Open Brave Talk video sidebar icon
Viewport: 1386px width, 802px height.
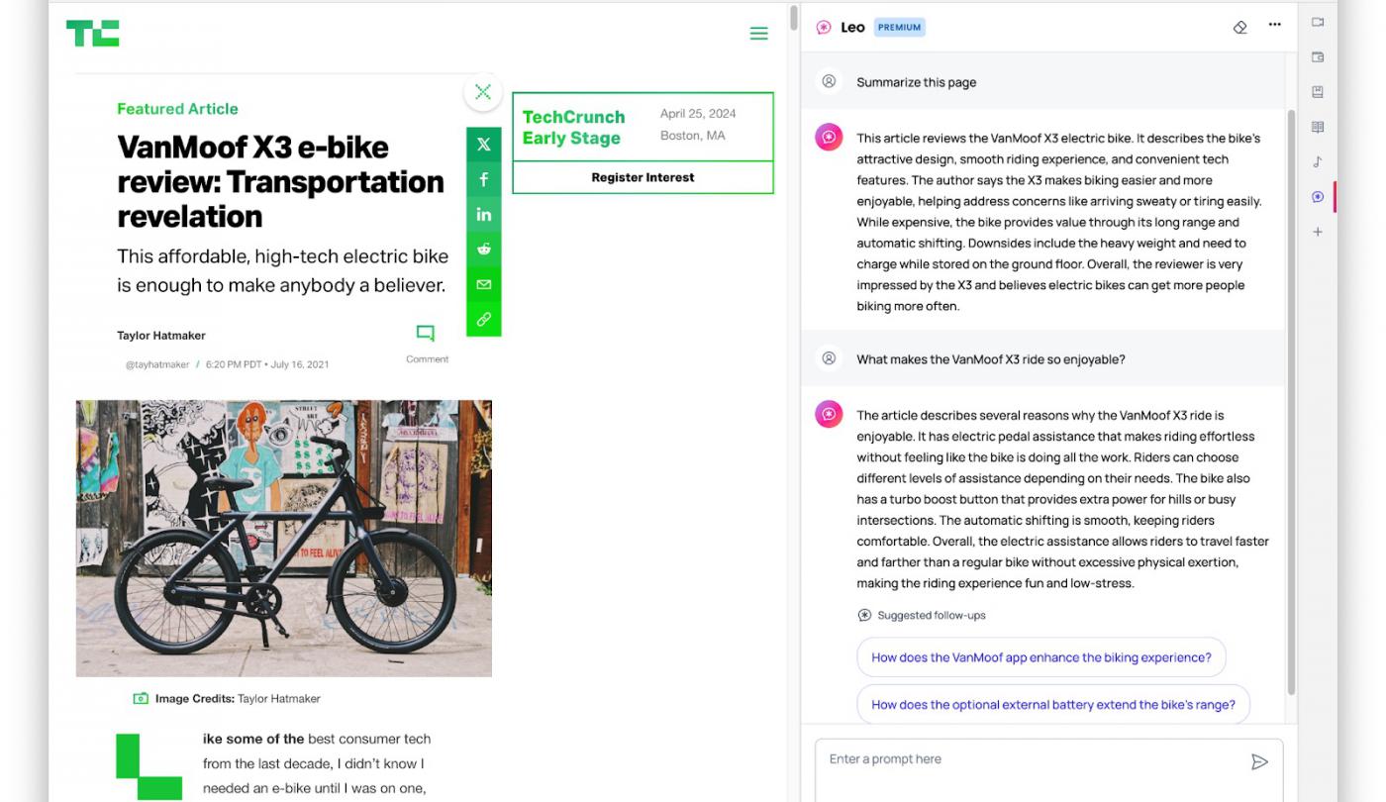(1318, 22)
